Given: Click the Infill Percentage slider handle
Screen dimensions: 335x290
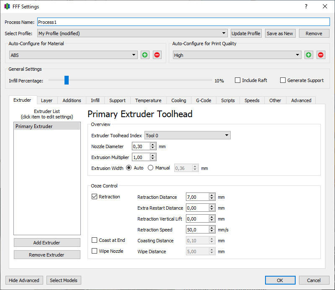Looking at the screenshot, I should click(67, 80).
